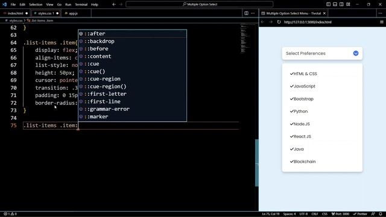The image size is (386, 217).
Task: Go forward with the title bar arrow
Action: click(x=121, y=4)
